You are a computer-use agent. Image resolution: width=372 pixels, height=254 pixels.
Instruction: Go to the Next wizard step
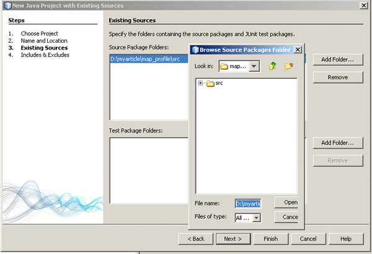[x=232, y=239]
